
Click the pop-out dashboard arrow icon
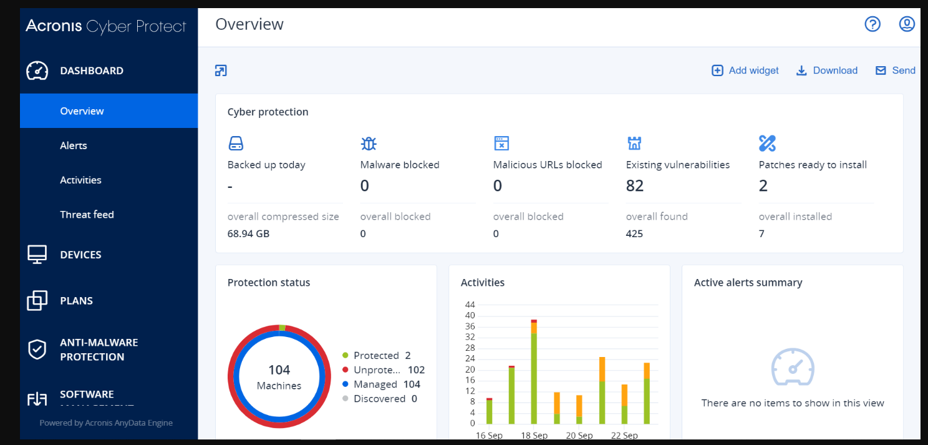point(221,71)
